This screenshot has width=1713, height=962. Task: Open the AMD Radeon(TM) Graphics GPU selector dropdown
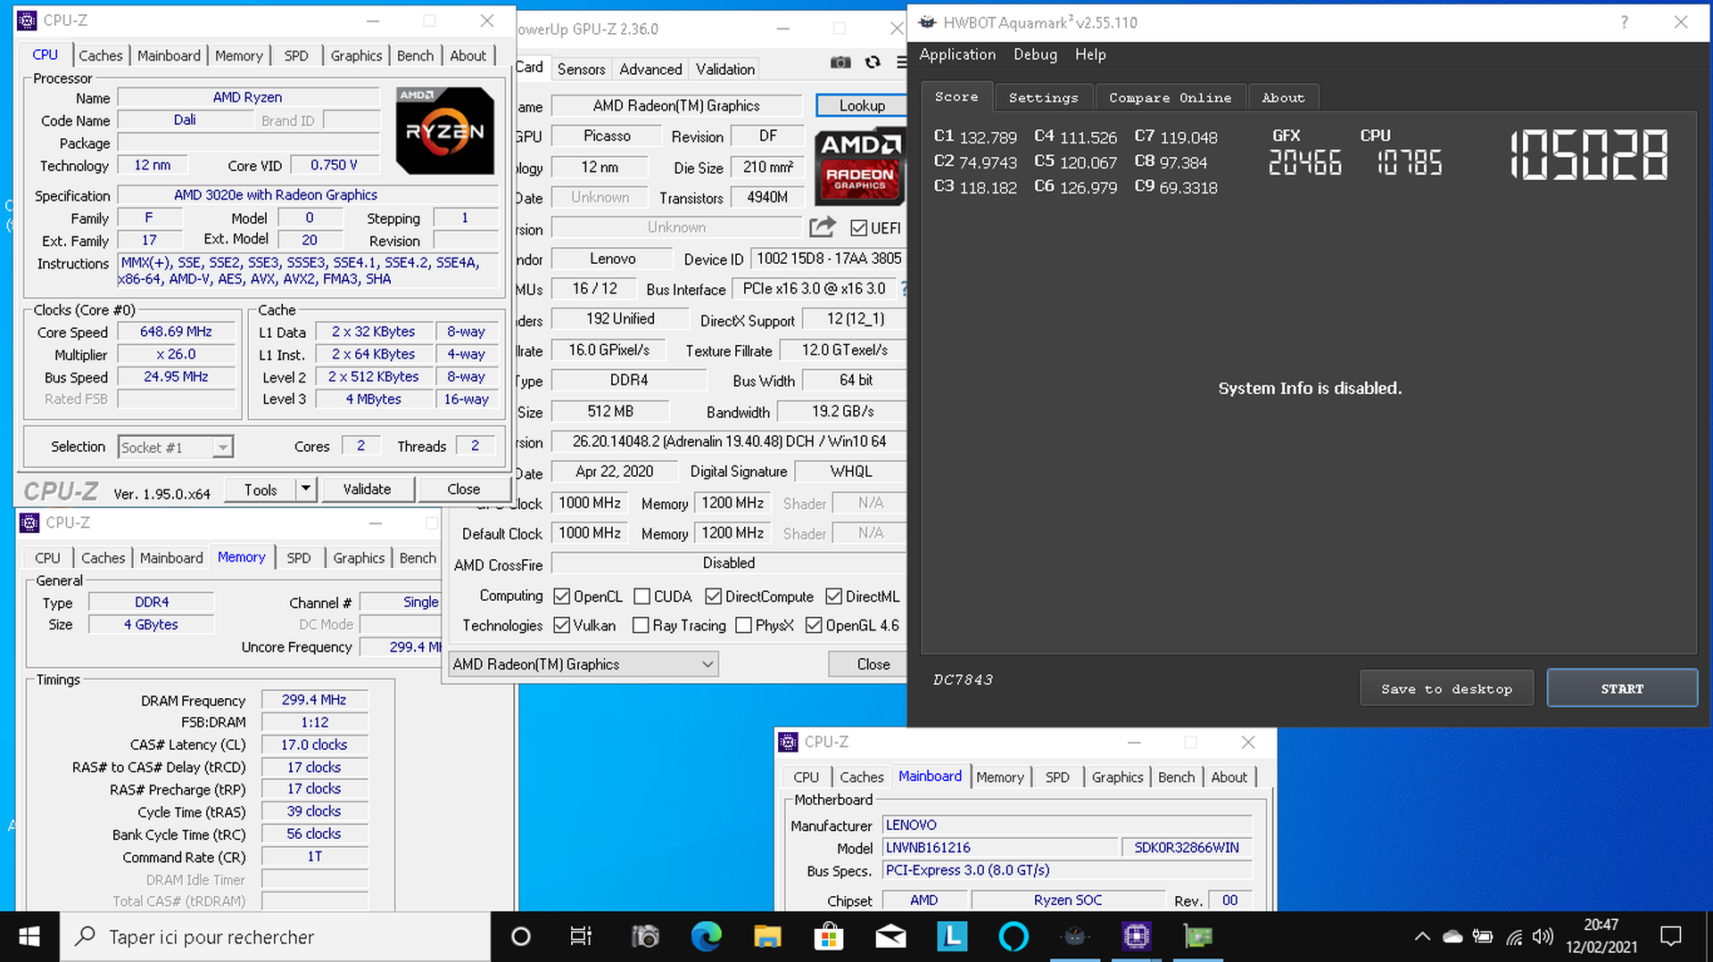(x=583, y=664)
